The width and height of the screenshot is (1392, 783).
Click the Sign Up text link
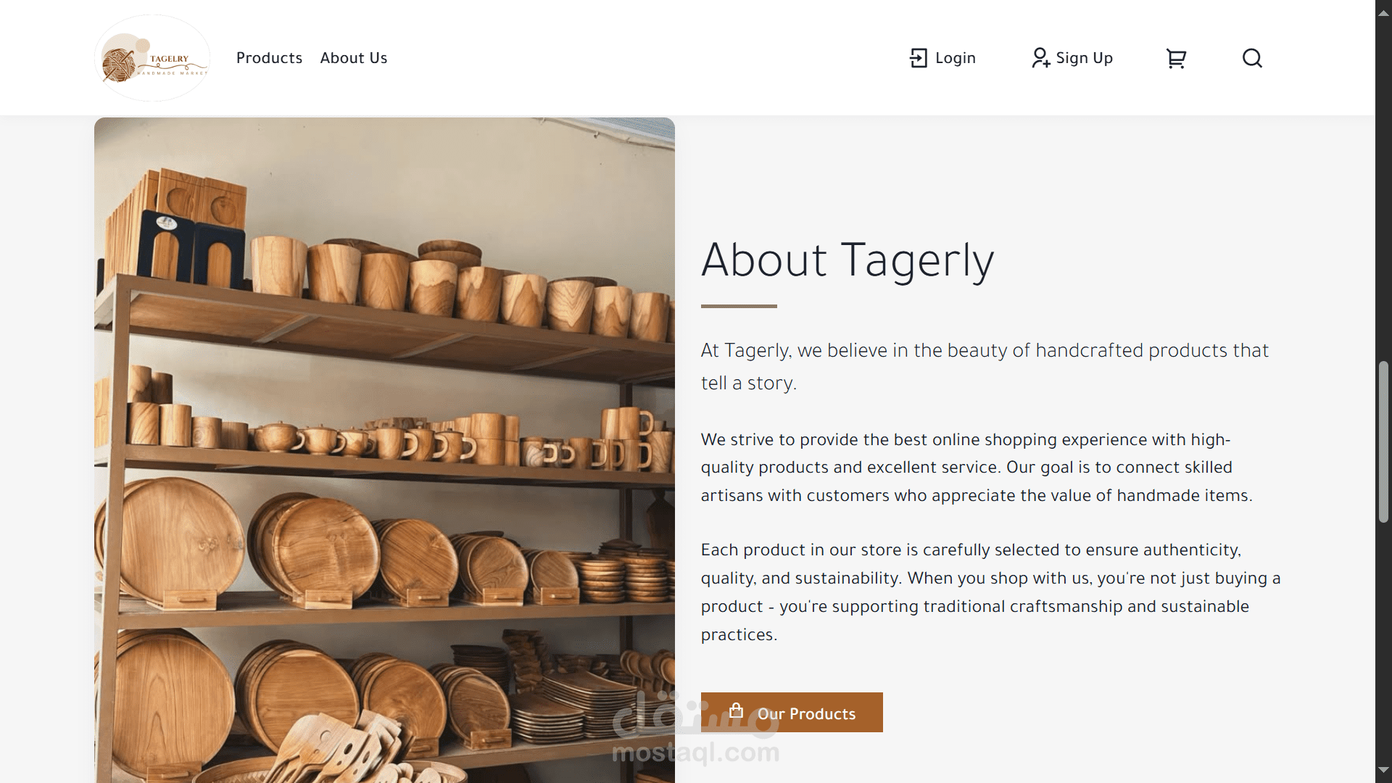1084,58
